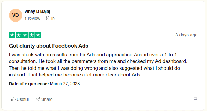Click the 'Date of experience:' label

(x=29, y=84)
